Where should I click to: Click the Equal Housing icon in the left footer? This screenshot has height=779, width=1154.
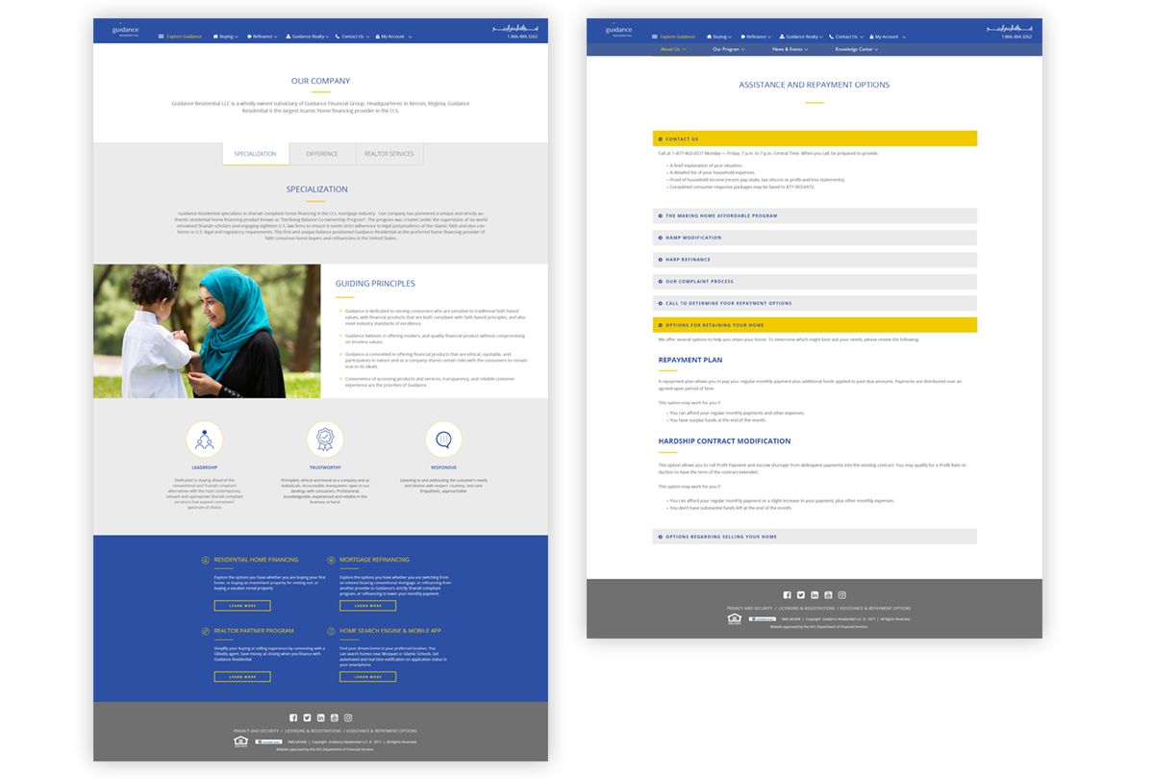[x=241, y=741]
